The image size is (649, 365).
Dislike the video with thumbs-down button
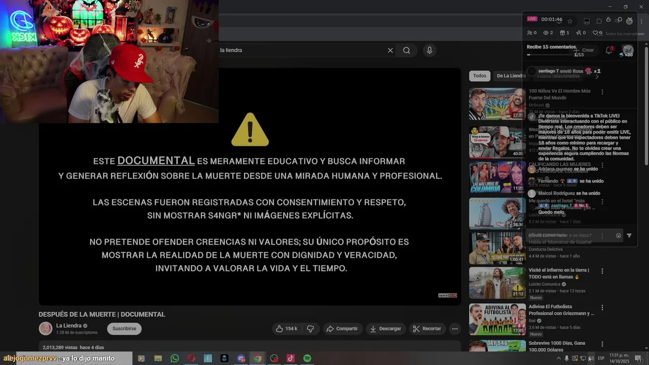coord(310,328)
